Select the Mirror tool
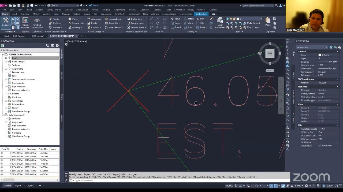The height and width of the screenshot is (192, 343). pyautogui.click(x=189, y=23)
